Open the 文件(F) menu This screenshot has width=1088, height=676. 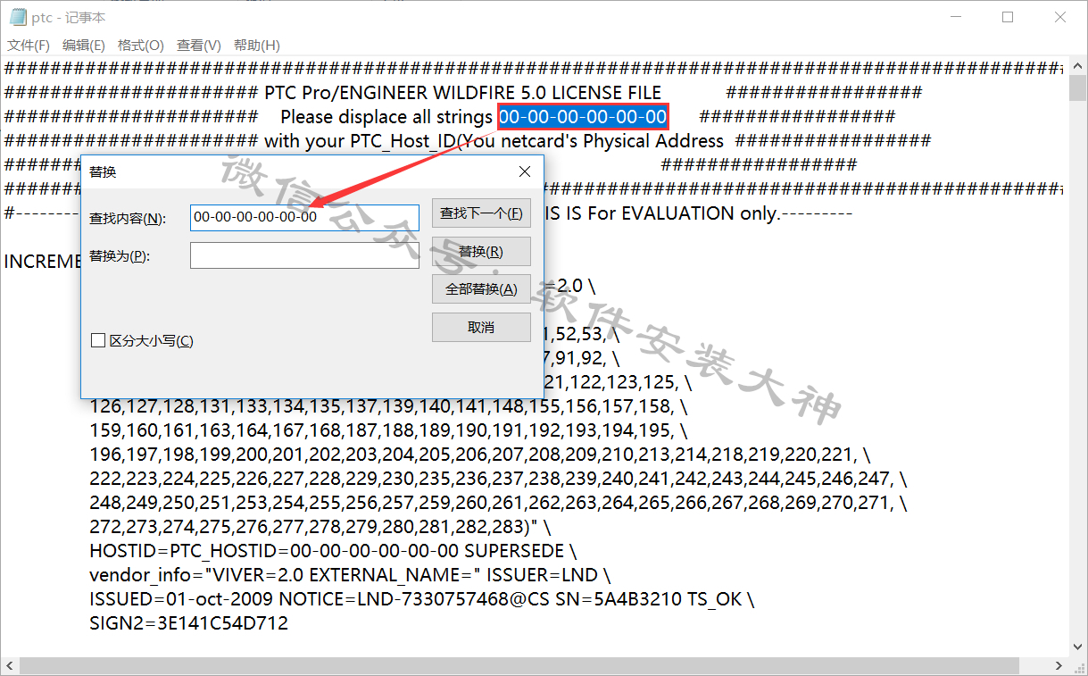(x=29, y=46)
